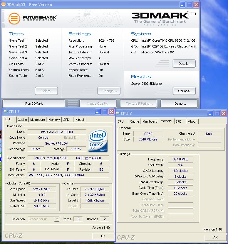
Task: Click the memory Frequency value 327.8 MHz
Action: click(x=180, y=159)
